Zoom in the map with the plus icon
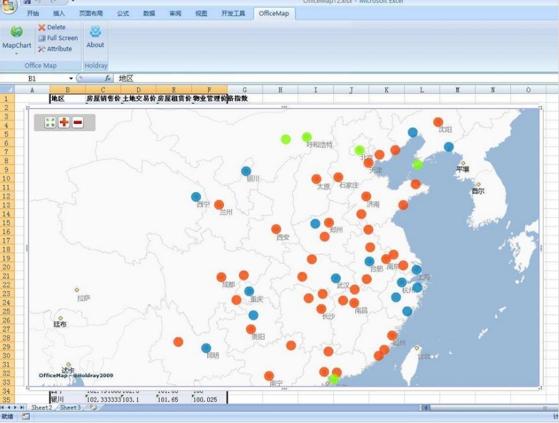Image resolution: width=559 pixels, height=423 pixels. coord(64,123)
